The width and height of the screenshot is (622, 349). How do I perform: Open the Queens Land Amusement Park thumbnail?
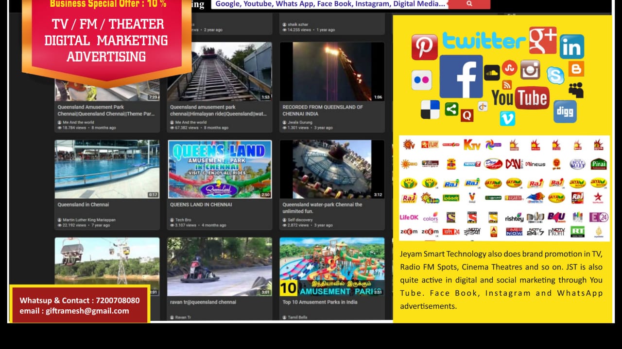click(220, 169)
